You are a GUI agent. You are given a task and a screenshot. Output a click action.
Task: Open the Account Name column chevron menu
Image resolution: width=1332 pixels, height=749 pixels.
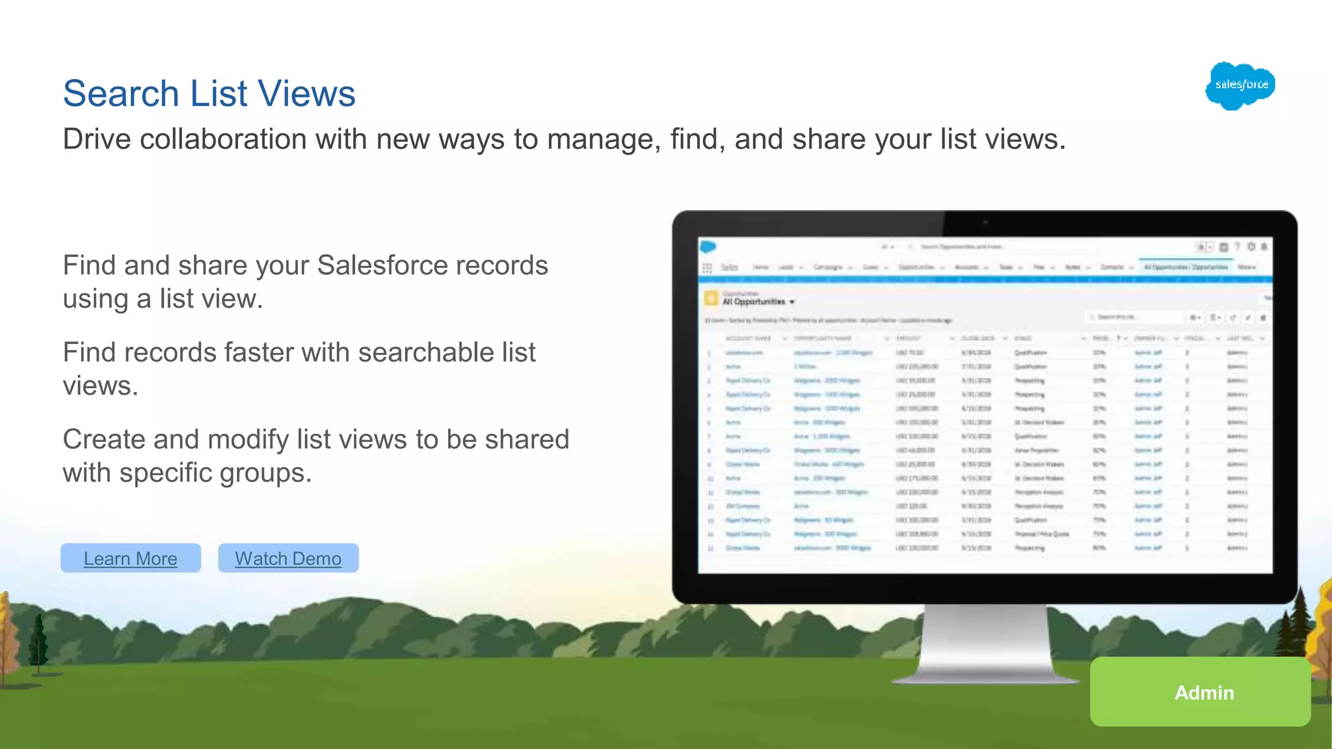784,339
